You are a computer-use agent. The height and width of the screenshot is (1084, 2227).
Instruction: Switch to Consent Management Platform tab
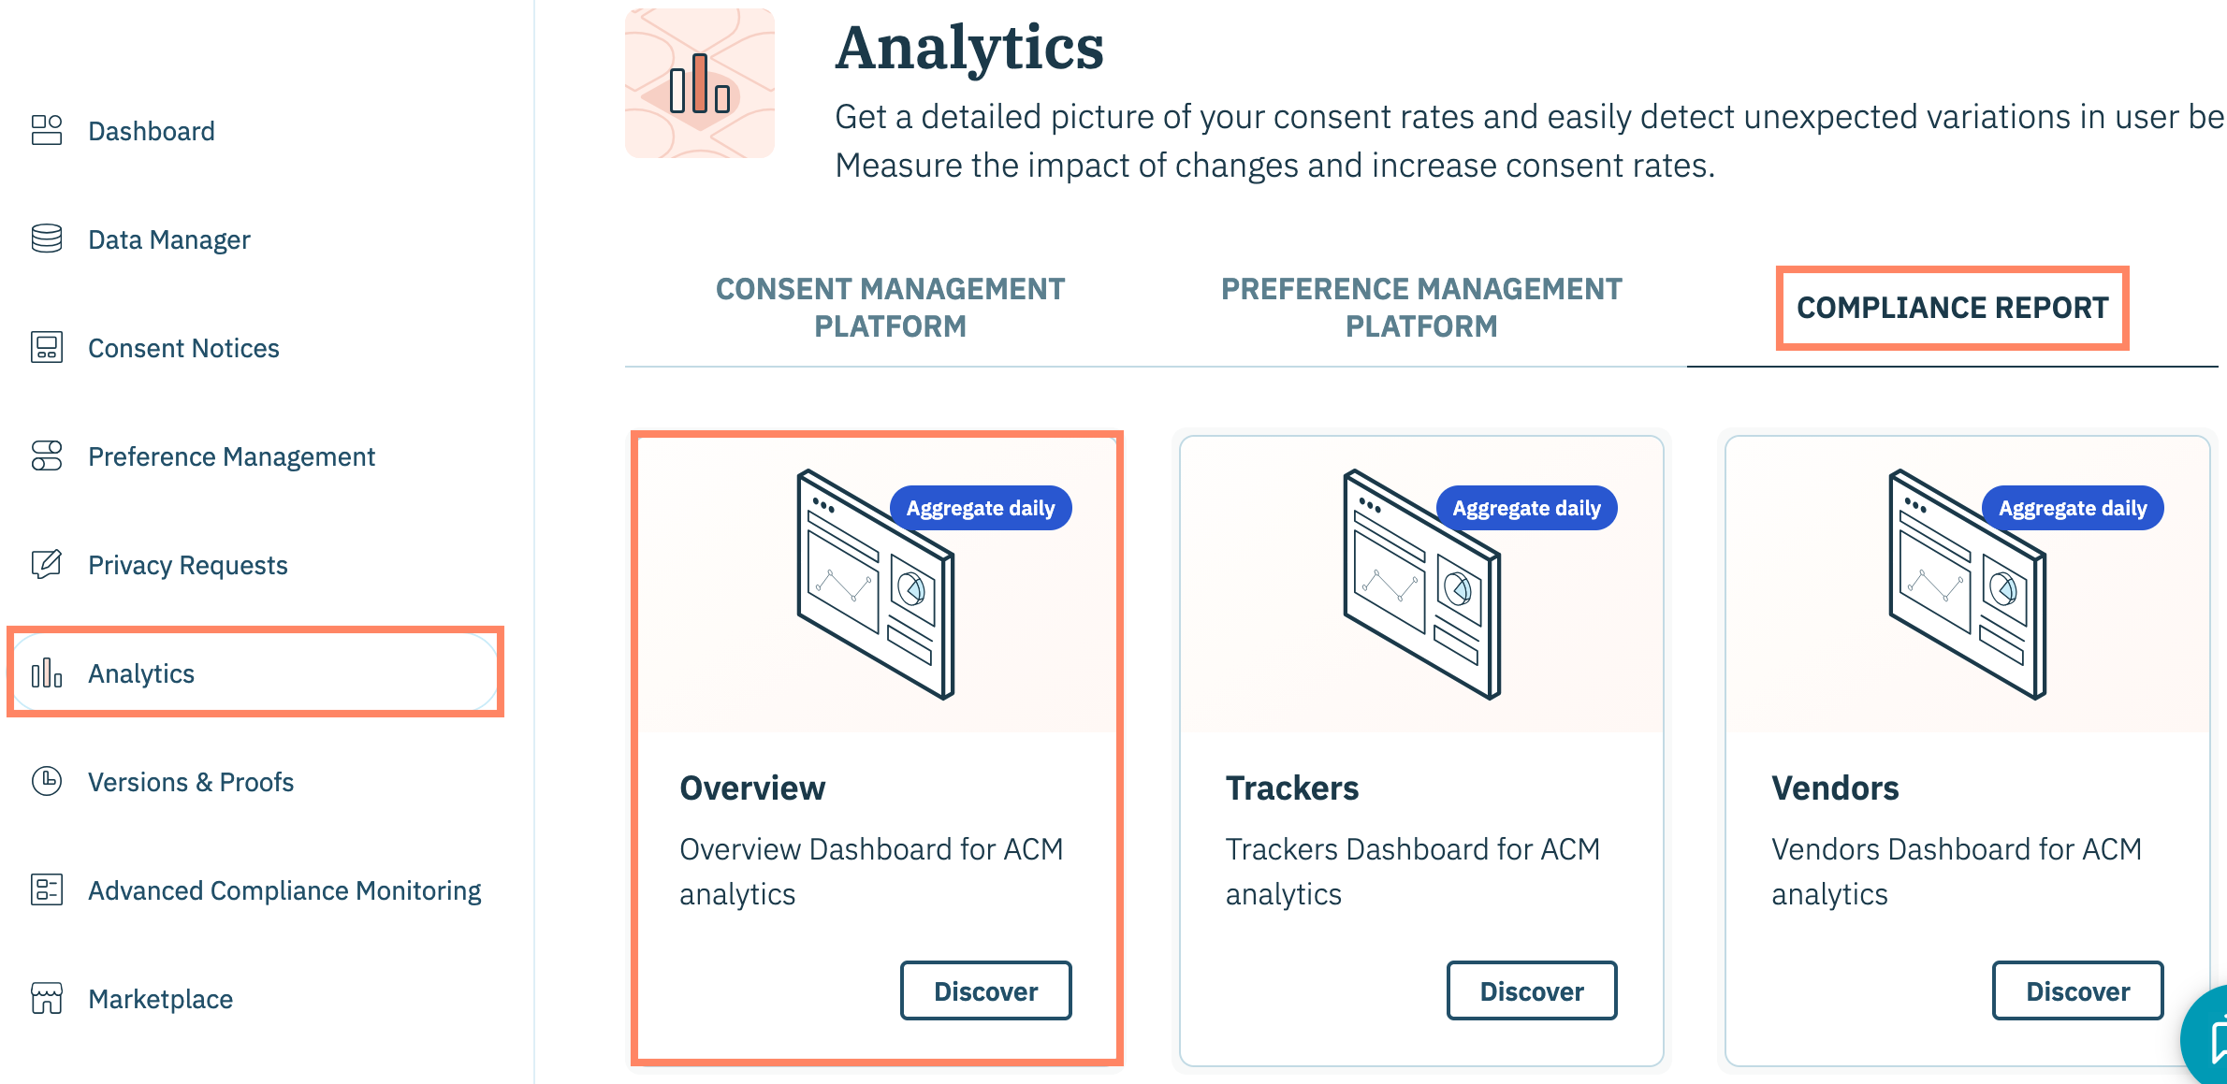click(890, 308)
